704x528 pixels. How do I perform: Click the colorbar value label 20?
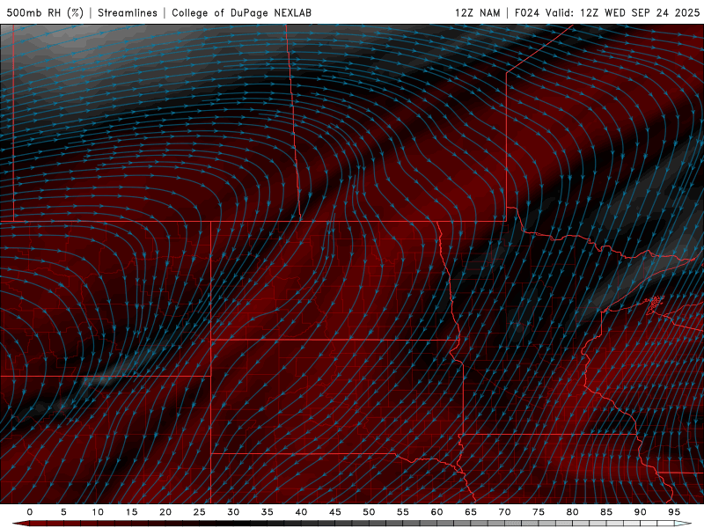(165, 512)
